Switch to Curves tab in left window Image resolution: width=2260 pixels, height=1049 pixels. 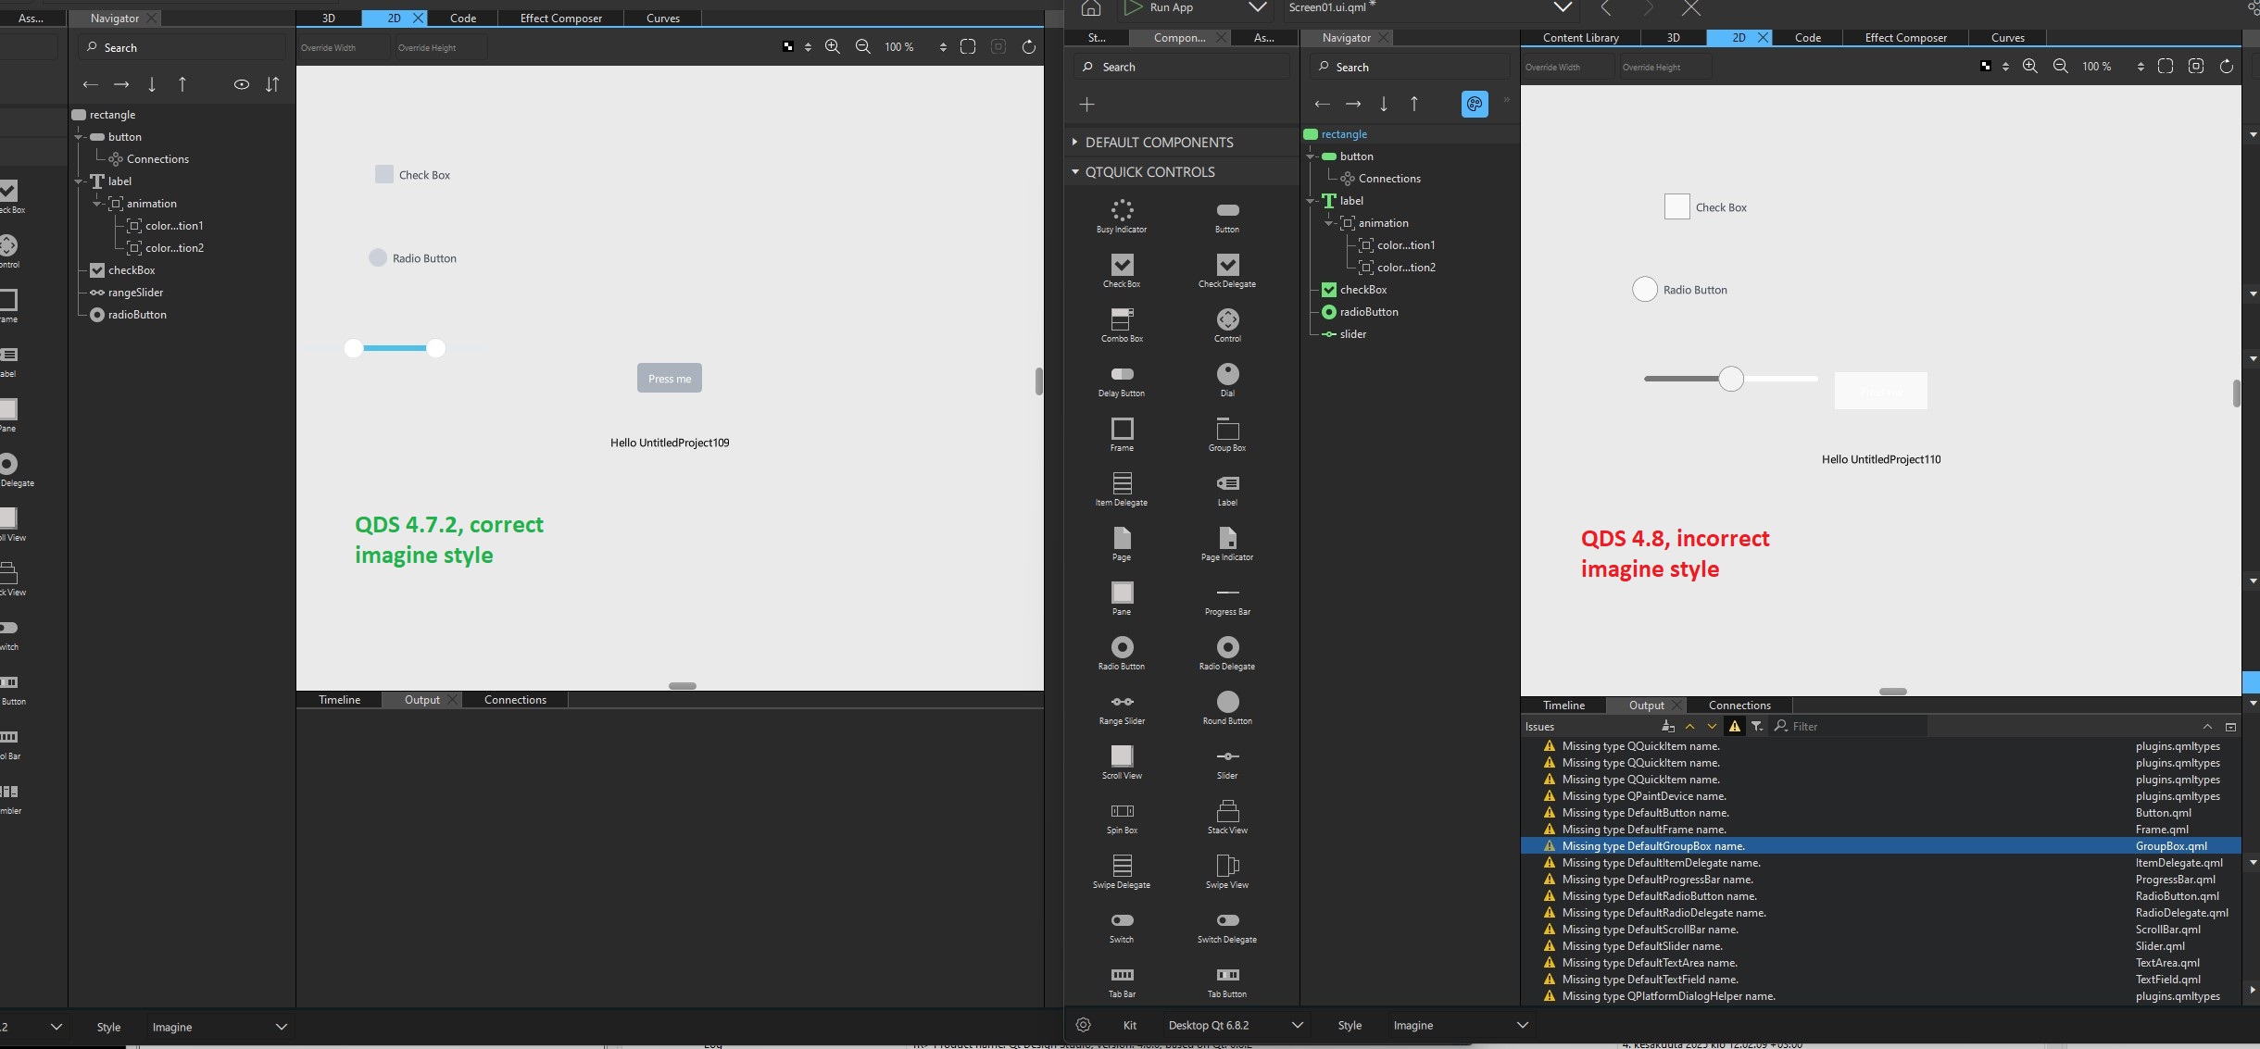point(662,18)
